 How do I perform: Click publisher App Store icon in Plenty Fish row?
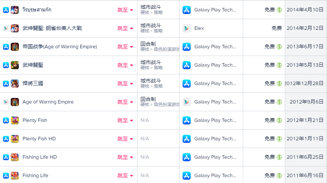click(187, 120)
